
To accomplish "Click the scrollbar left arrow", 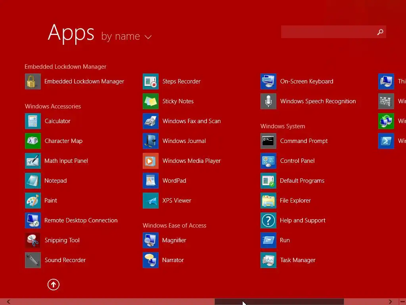I will pyautogui.click(x=8, y=302).
